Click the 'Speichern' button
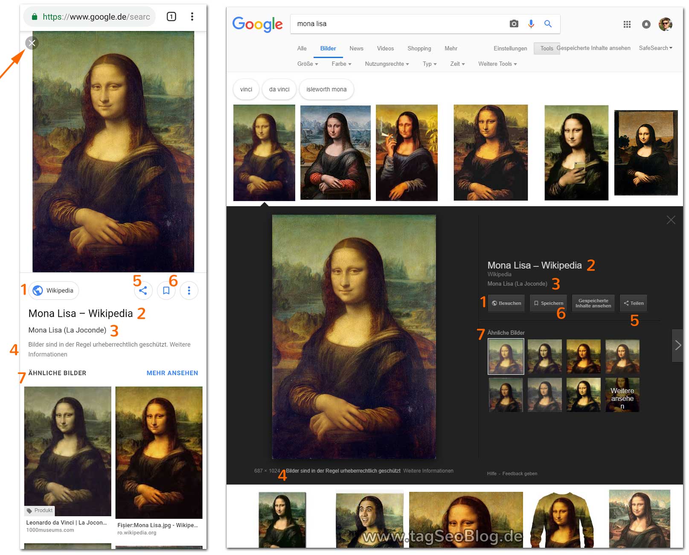The image size is (689, 555). pos(549,303)
